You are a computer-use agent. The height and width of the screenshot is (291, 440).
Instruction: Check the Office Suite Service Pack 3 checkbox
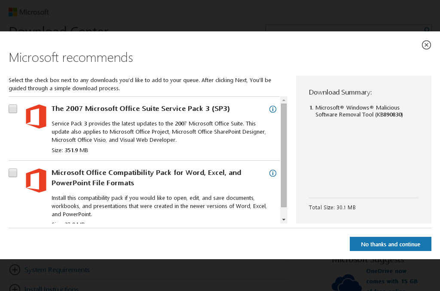point(13,109)
